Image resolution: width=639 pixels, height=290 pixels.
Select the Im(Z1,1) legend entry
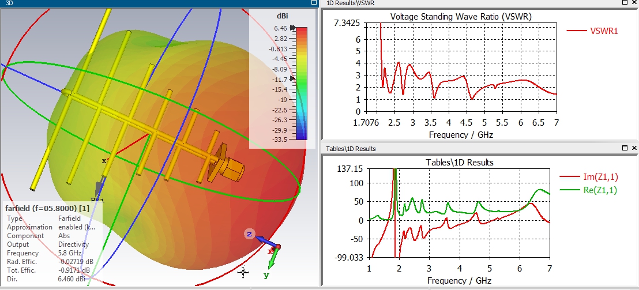[x=589, y=177]
